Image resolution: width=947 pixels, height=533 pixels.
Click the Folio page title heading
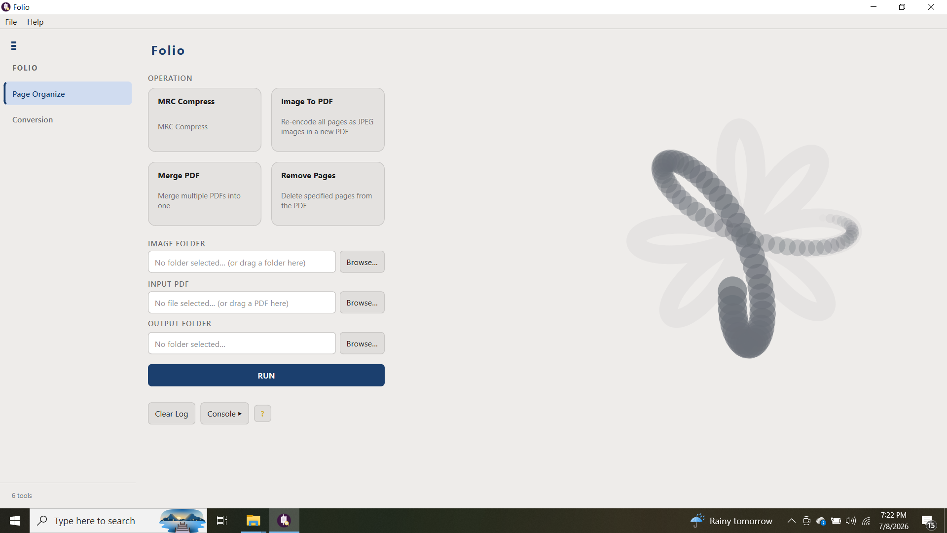[168, 50]
